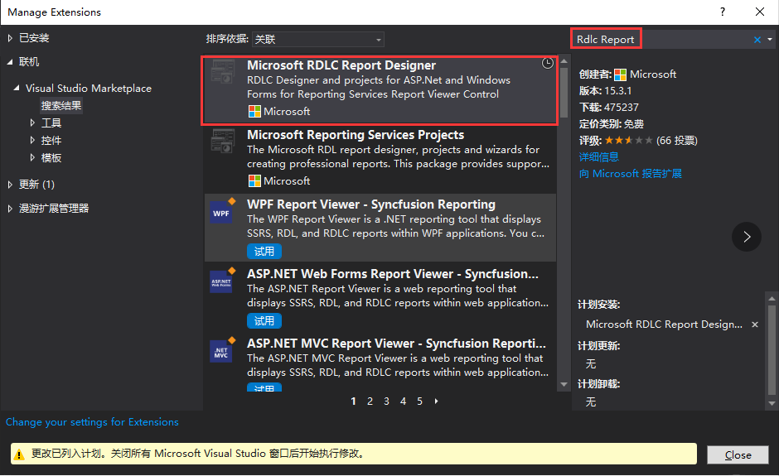Go to results page 2

pyautogui.click(x=370, y=401)
